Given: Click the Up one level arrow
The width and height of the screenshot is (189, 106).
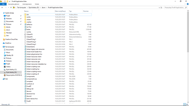Looking at the screenshot, I should [x=11, y=7].
